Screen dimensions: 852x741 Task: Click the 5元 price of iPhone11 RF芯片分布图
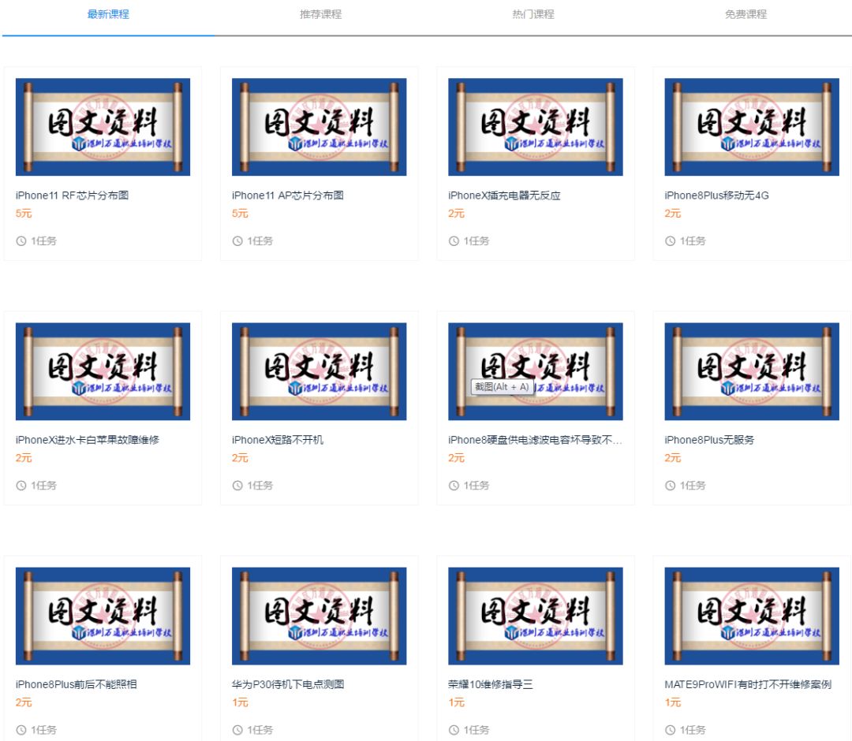pos(24,214)
